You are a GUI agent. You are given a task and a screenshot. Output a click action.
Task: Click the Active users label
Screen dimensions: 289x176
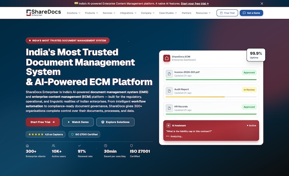click(x=59, y=156)
